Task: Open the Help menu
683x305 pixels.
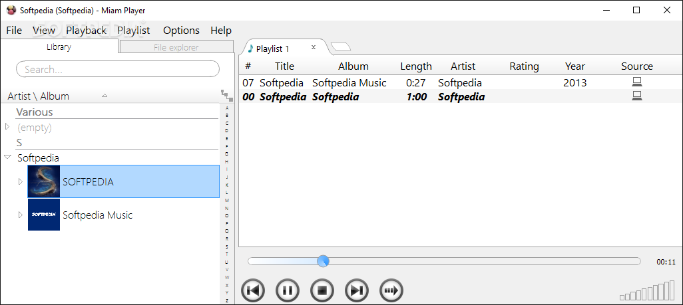Action: (x=221, y=30)
